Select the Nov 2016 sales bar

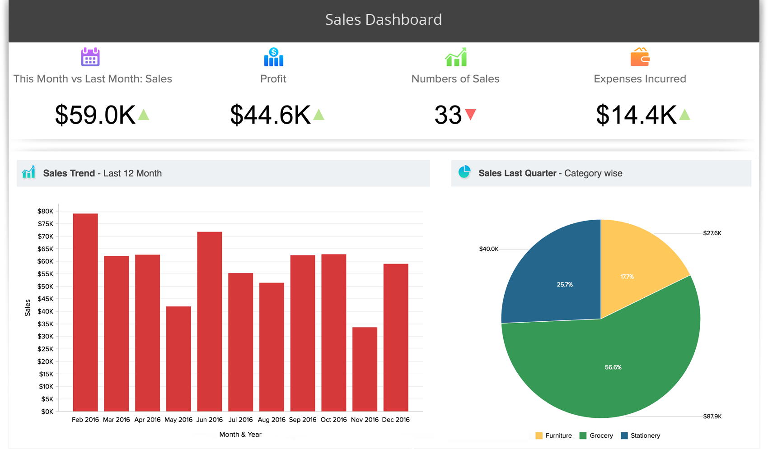(365, 369)
